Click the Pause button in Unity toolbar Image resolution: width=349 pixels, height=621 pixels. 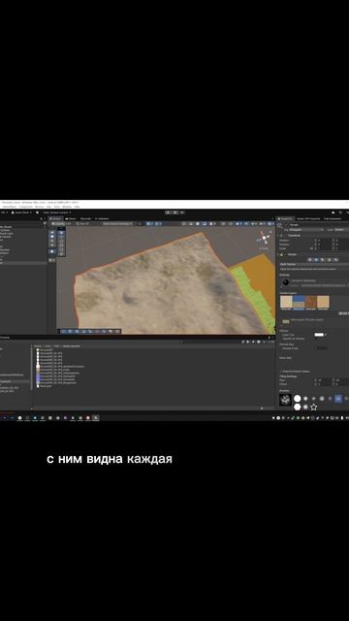point(174,212)
